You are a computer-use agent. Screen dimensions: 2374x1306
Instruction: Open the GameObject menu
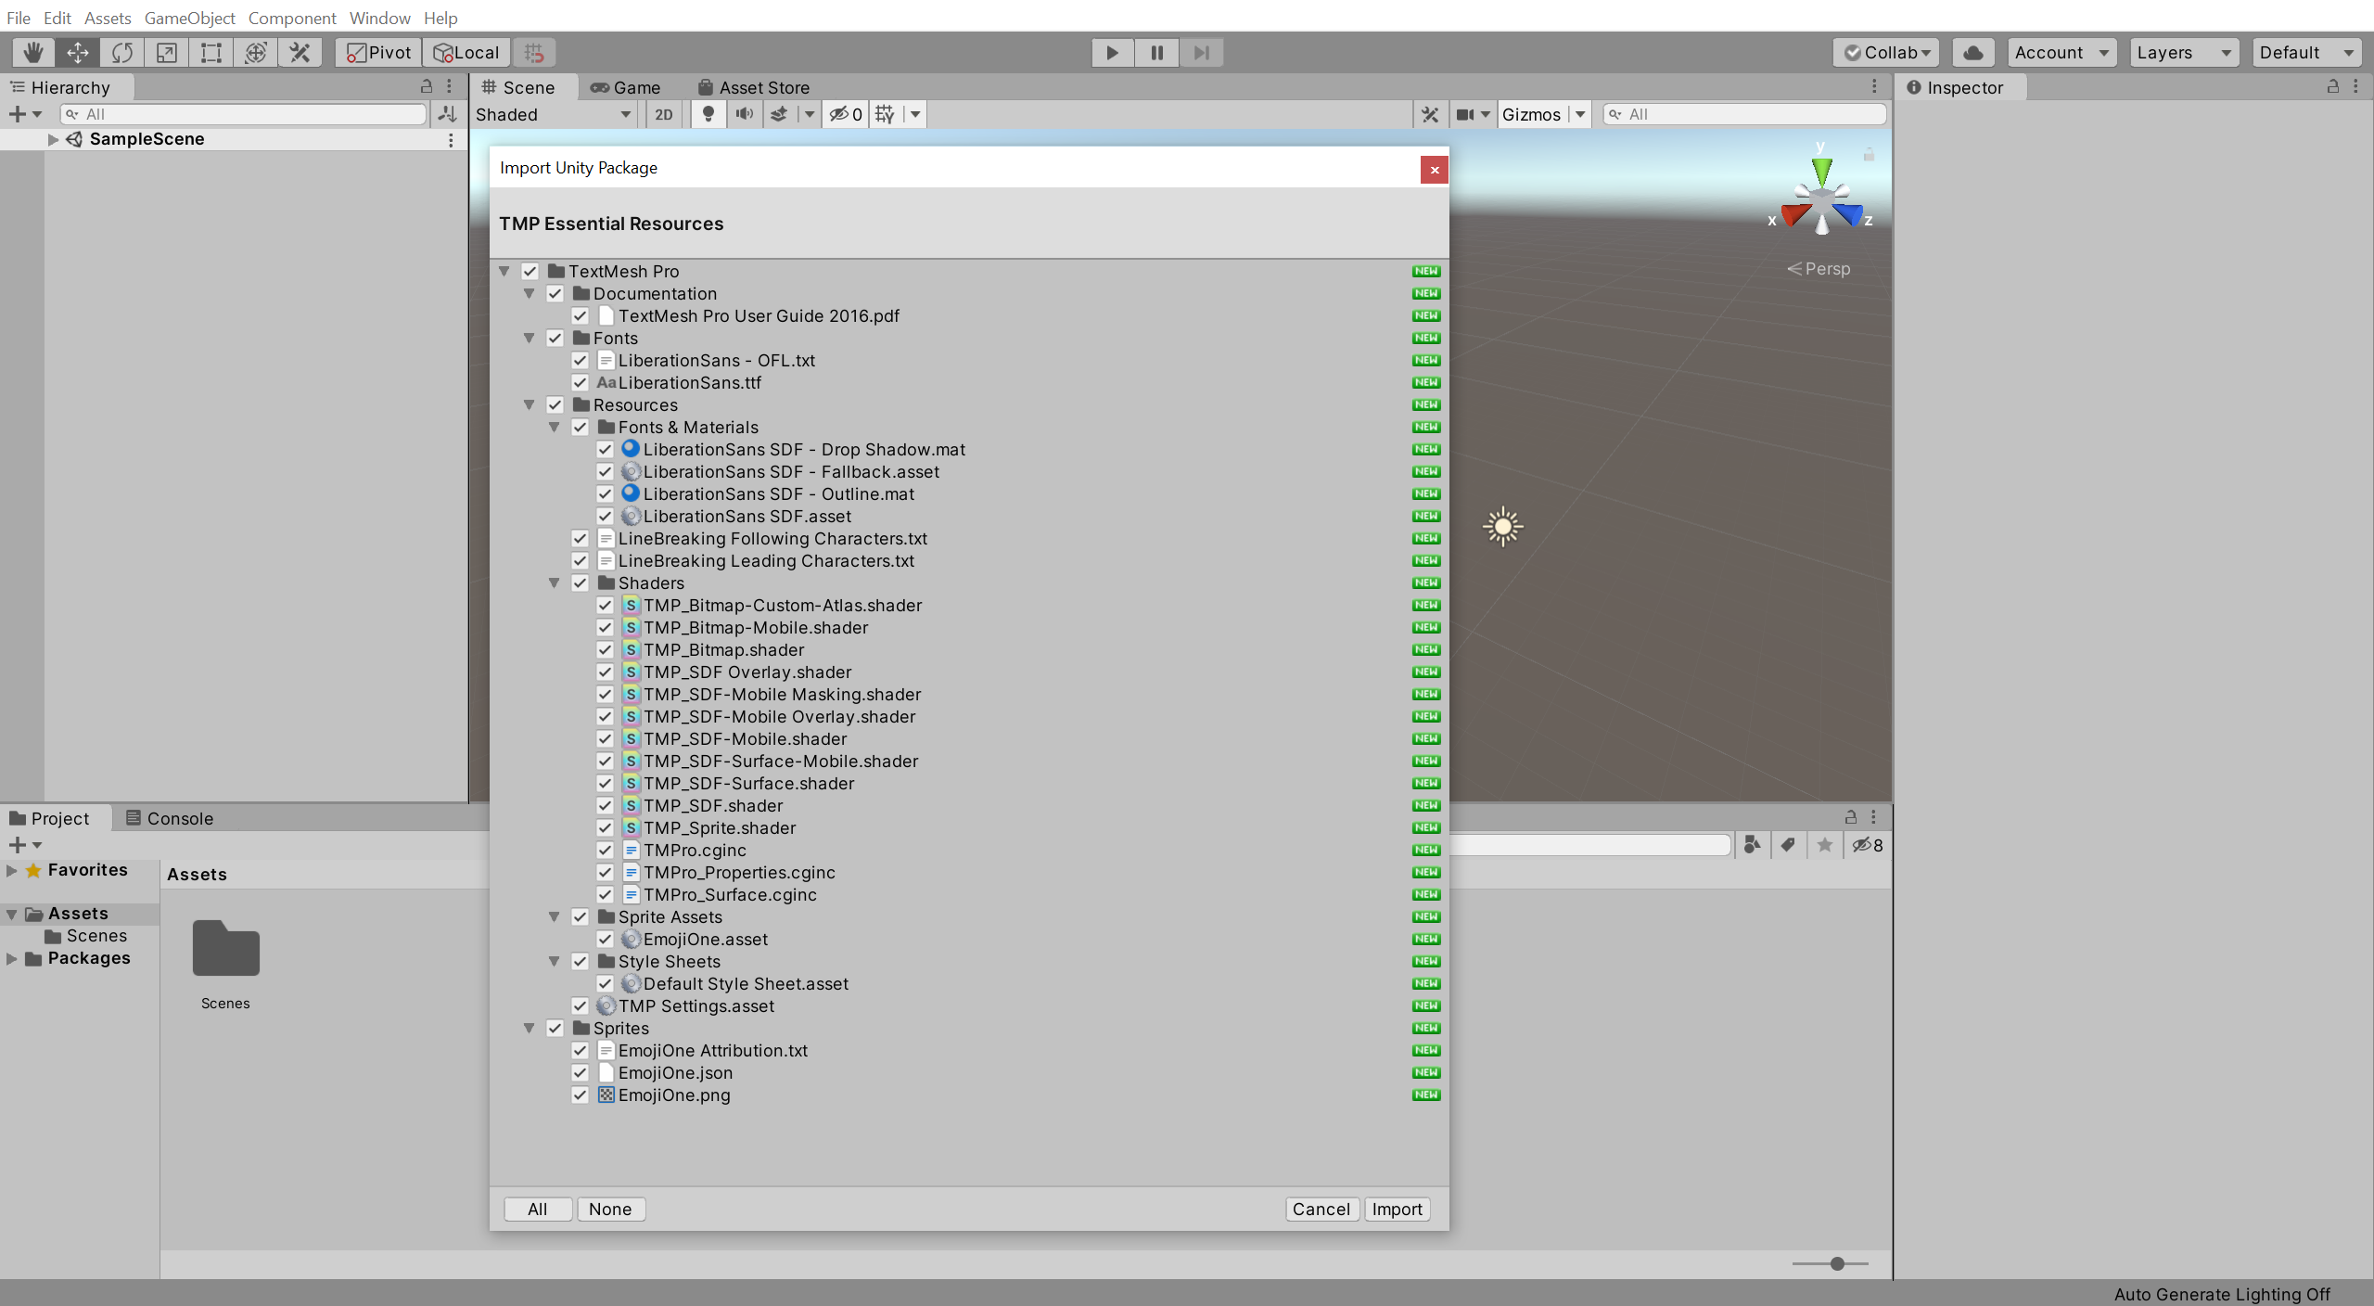coord(189,18)
